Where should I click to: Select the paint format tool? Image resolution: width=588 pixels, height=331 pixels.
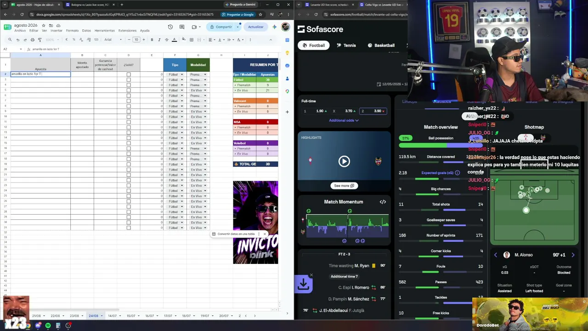40,40
